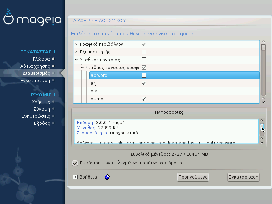Click the Μέγεθος 22399 KB text
The height and width of the screenshot is (204, 272).
point(98,128)
